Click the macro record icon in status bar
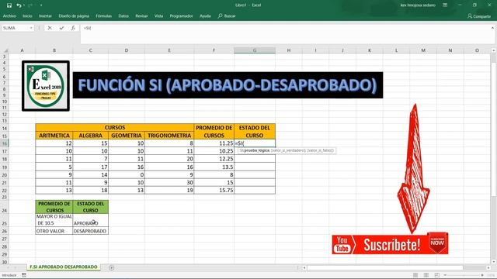Screen dimensions: 497x279 click(x=24, y=275)
